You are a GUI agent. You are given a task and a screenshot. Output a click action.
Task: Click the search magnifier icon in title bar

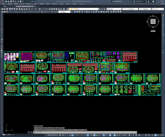click(131, 2)
